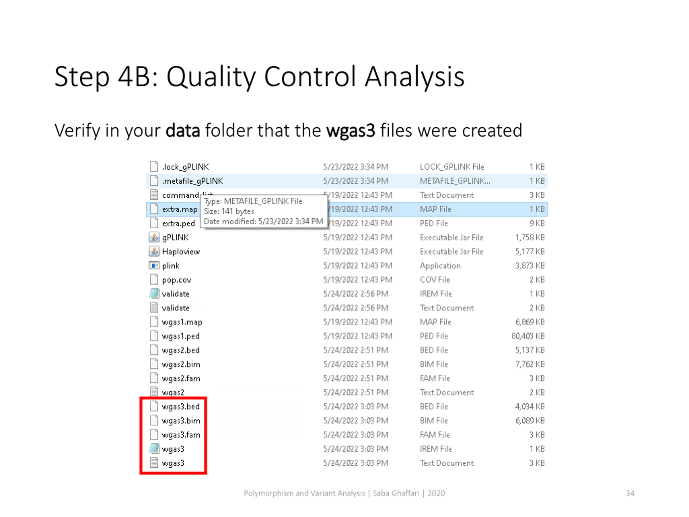Select the plink application name
This screenshot has height=517, width=689.
click(x=171, y=266)
